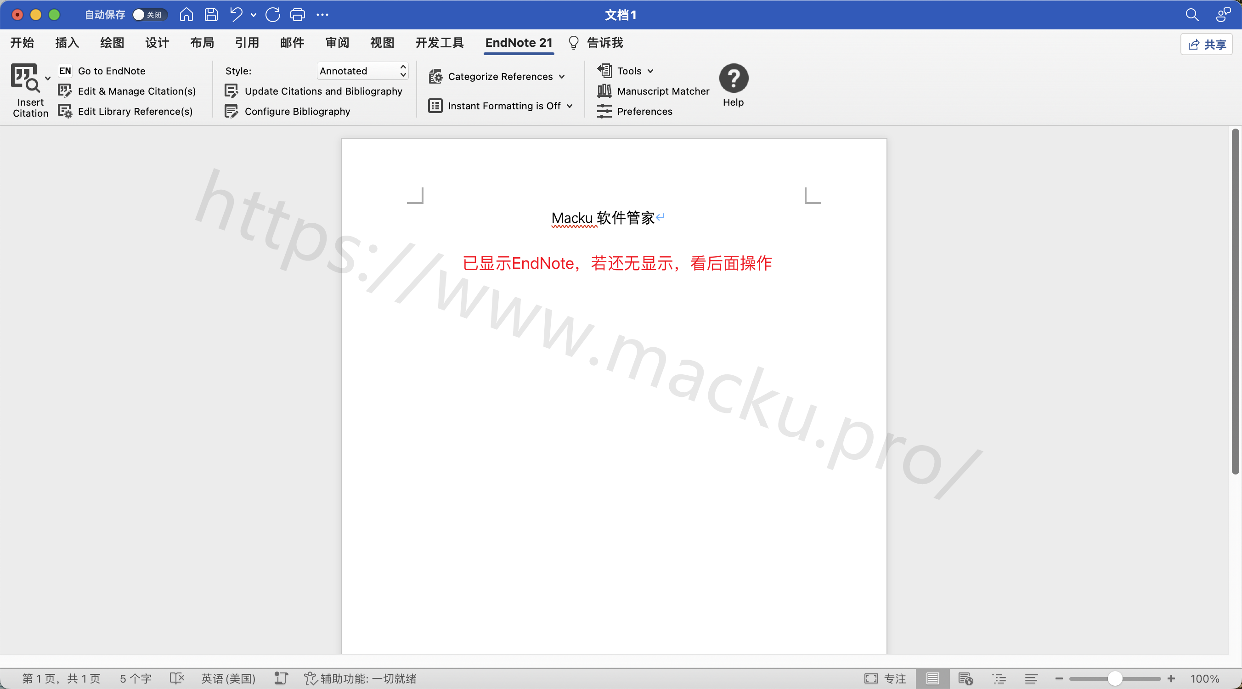Click the vertical scrollbar
Screen dimensions: 1242x689
[x=1235, y=301]
